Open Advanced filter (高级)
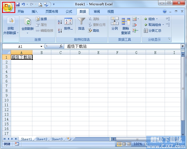Viewport: 187px width, 149px height. pyautogui.click(x=94, y=31)
